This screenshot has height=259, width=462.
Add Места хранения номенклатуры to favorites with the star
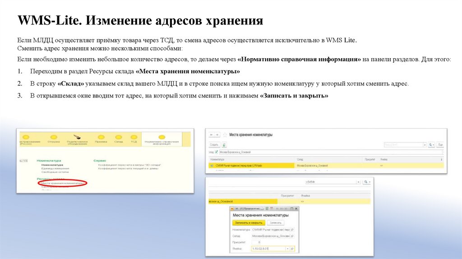(225, 134)
